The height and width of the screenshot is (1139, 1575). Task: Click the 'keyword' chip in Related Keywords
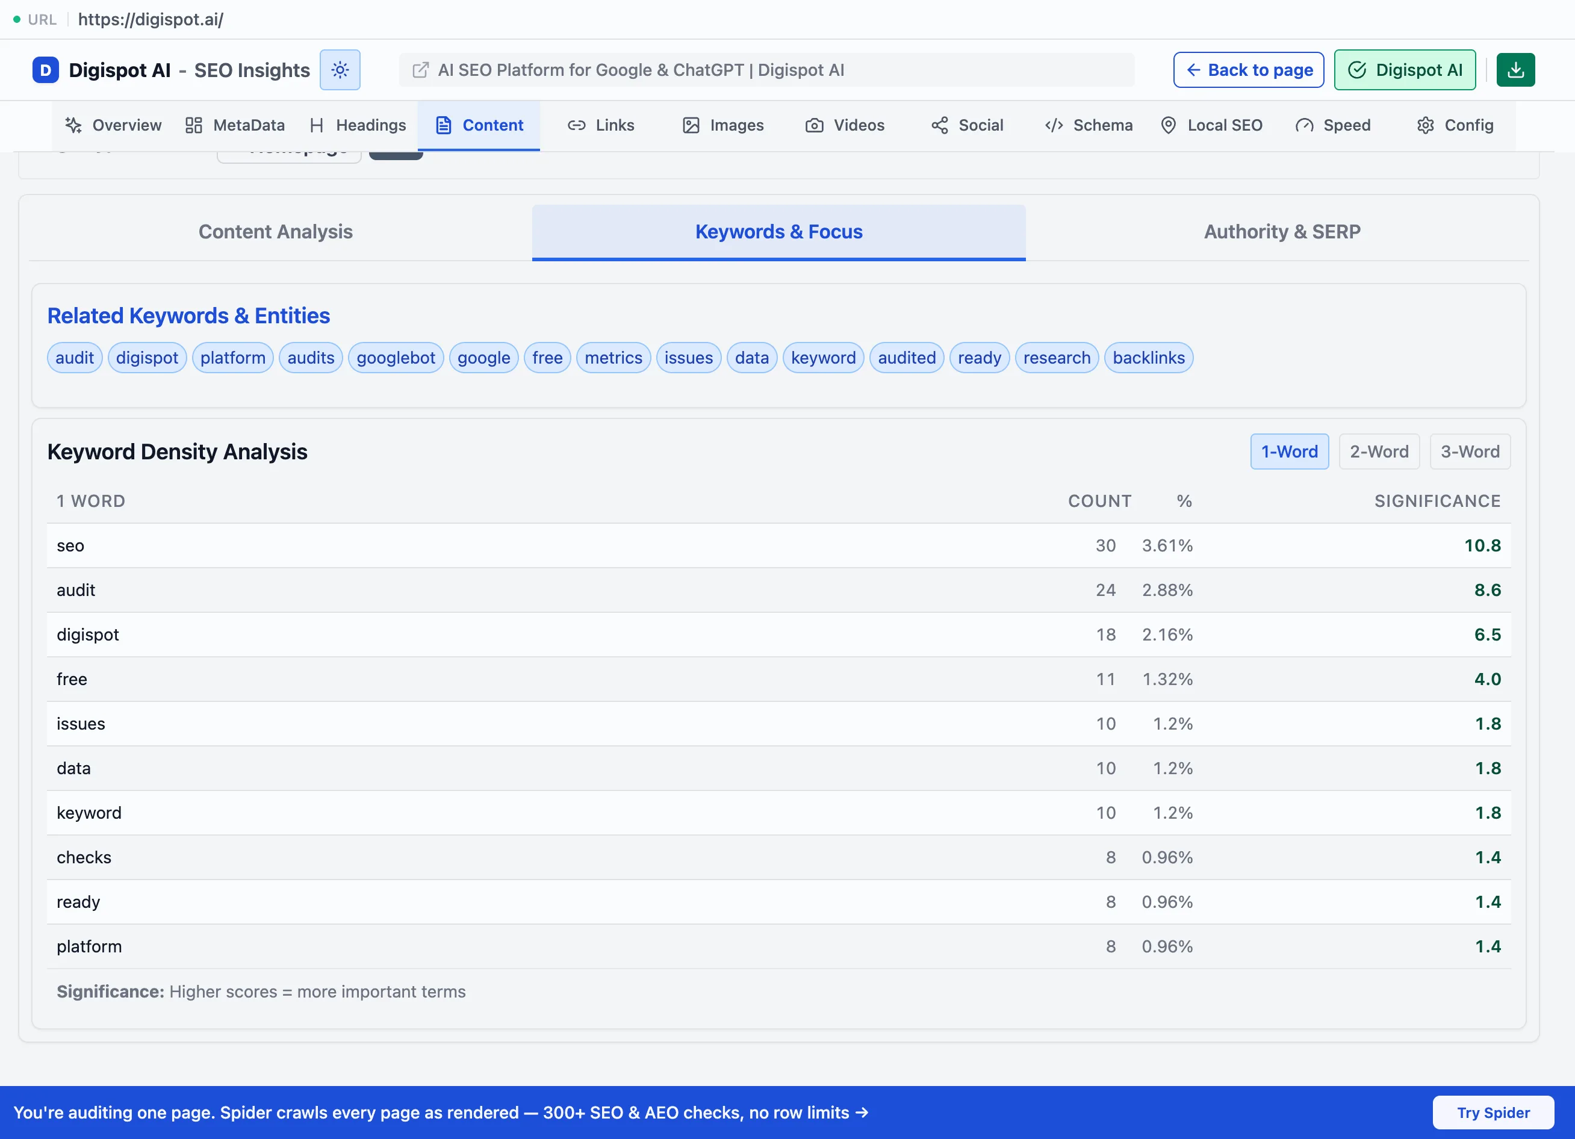pos(823,358)
